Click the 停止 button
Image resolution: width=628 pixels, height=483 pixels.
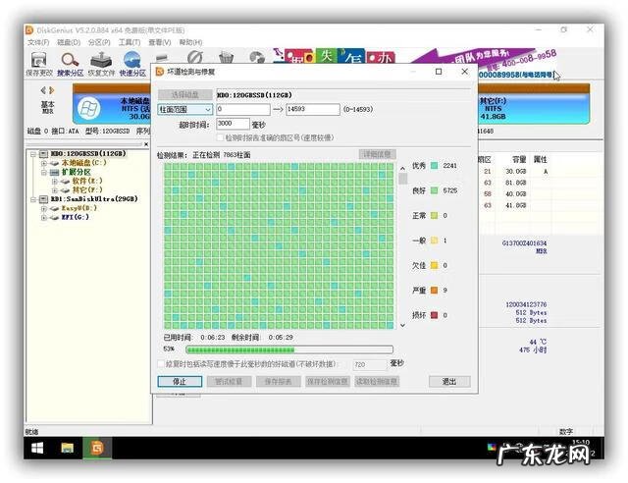(x=180, y=381)
